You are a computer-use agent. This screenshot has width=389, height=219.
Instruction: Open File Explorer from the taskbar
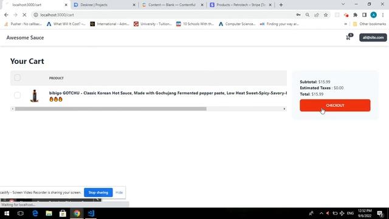[49, 214]
